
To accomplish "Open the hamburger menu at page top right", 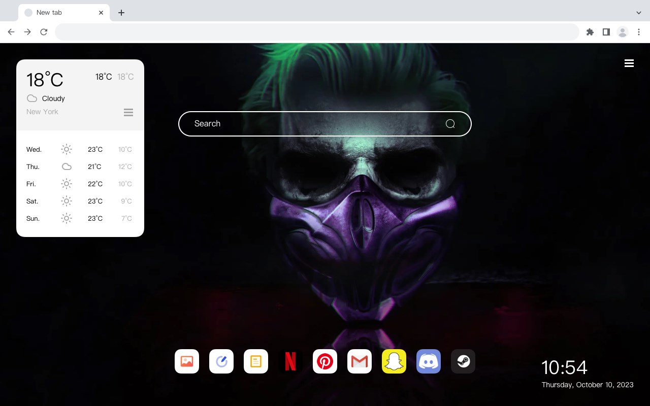I will click(x=629, y=63).
